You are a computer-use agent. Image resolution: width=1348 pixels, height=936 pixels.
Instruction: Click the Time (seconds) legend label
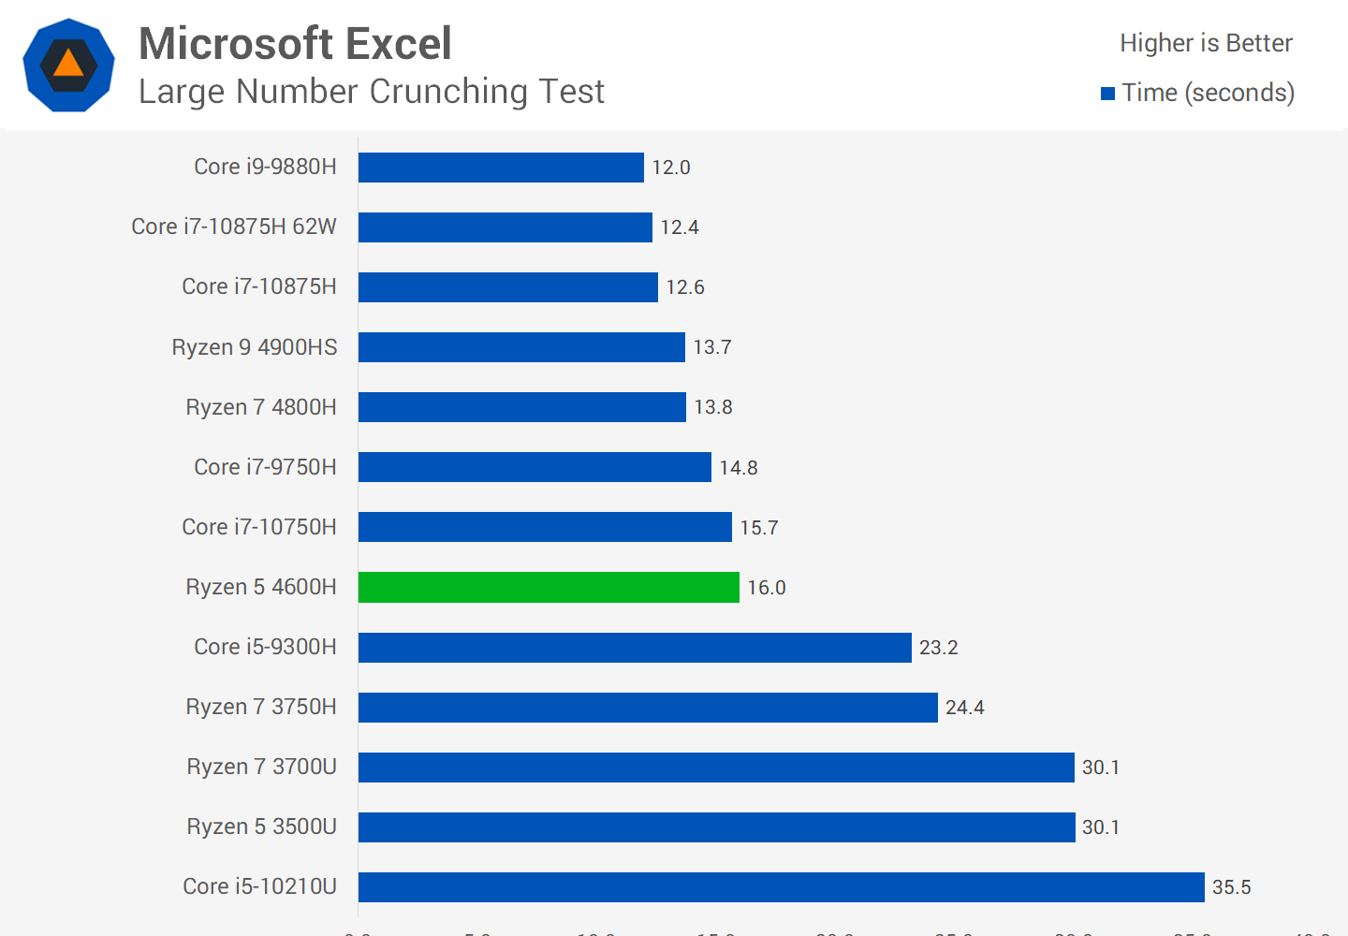point(1208,93)
